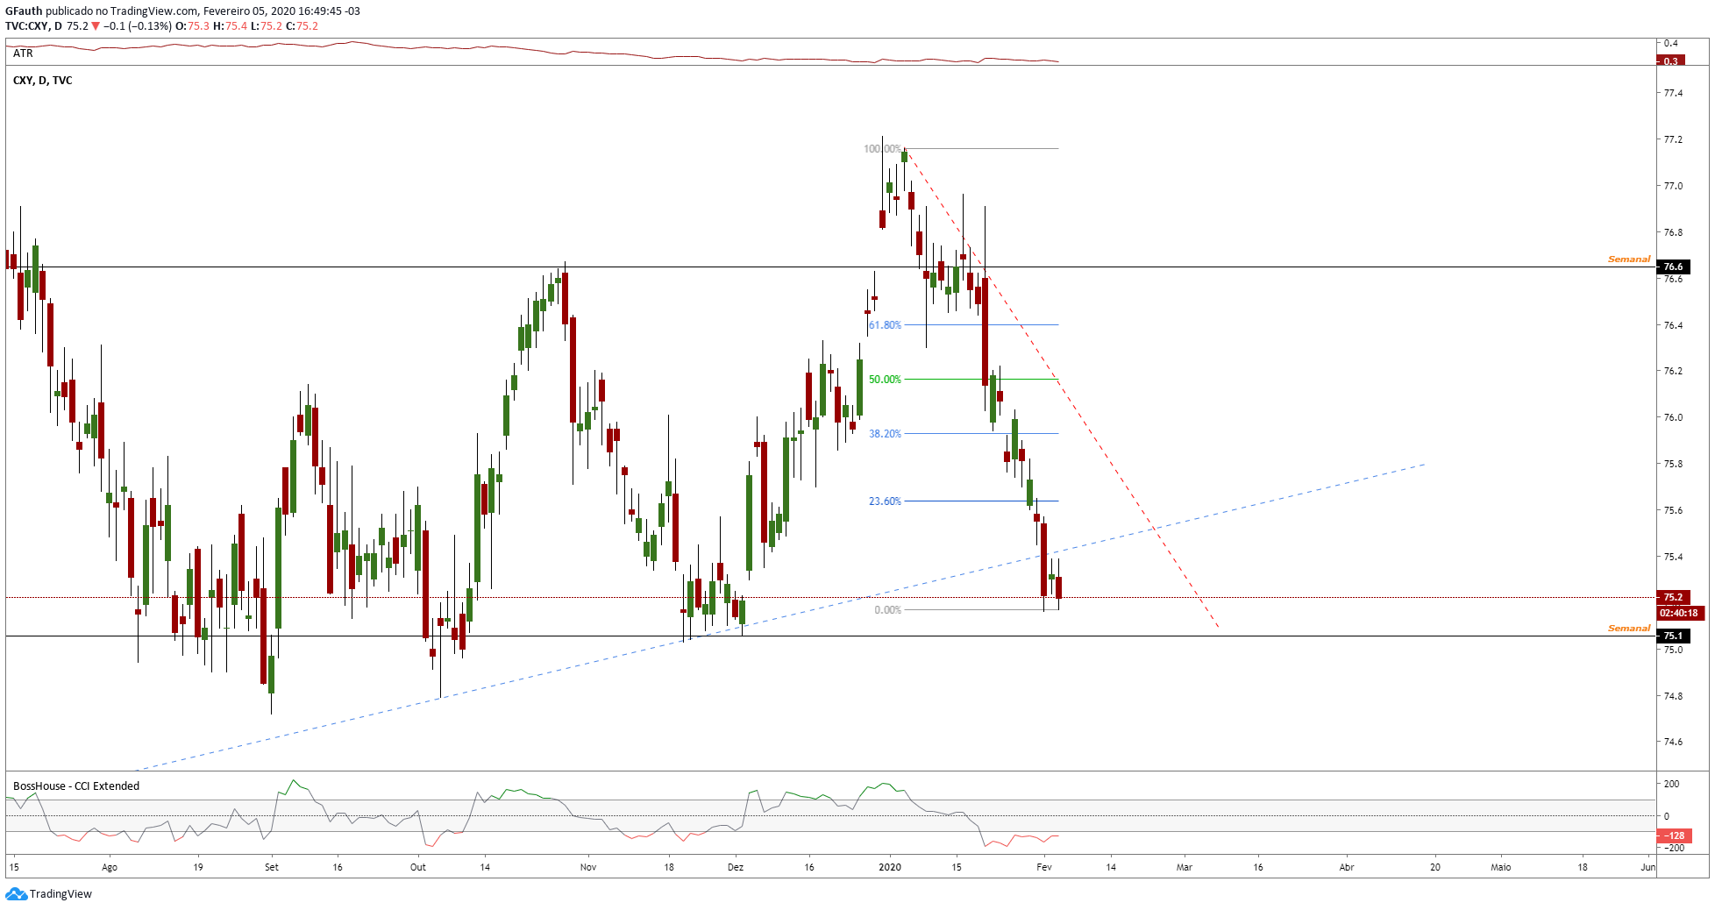Viewport: 1715px width, 910px height.
Task: Click the Mar date axis label
Action: coord(1185,867)
